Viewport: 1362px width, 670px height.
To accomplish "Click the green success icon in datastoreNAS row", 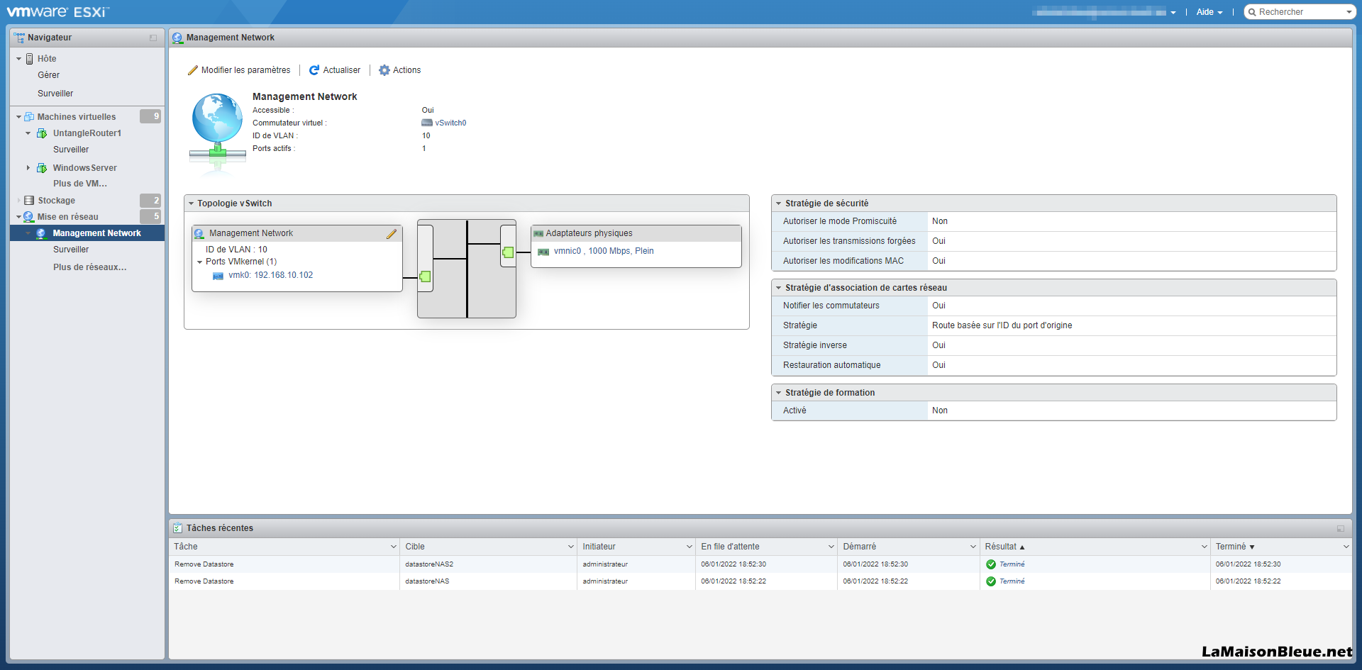I will click(x=991, y=581).
